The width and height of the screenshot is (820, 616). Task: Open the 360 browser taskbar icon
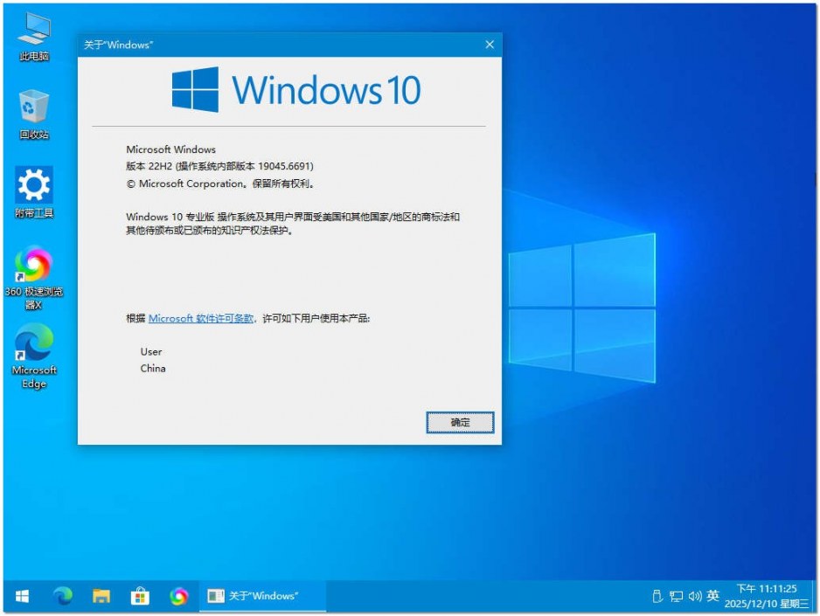point(178,596)
